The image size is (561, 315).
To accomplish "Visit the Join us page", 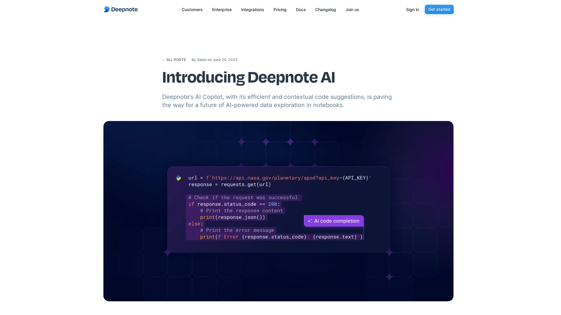I will coord(352,10).
